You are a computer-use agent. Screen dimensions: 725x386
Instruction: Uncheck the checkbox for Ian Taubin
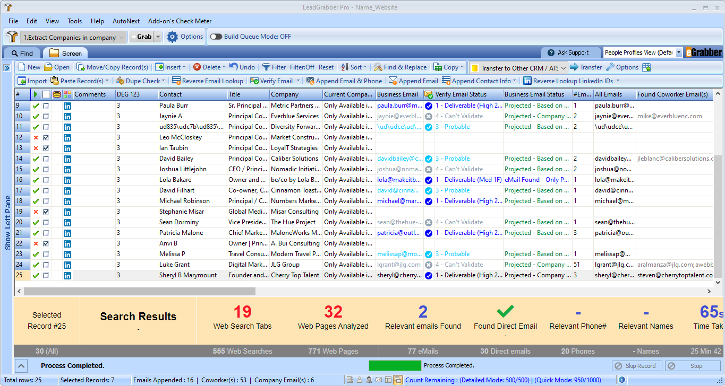[46, 148]
